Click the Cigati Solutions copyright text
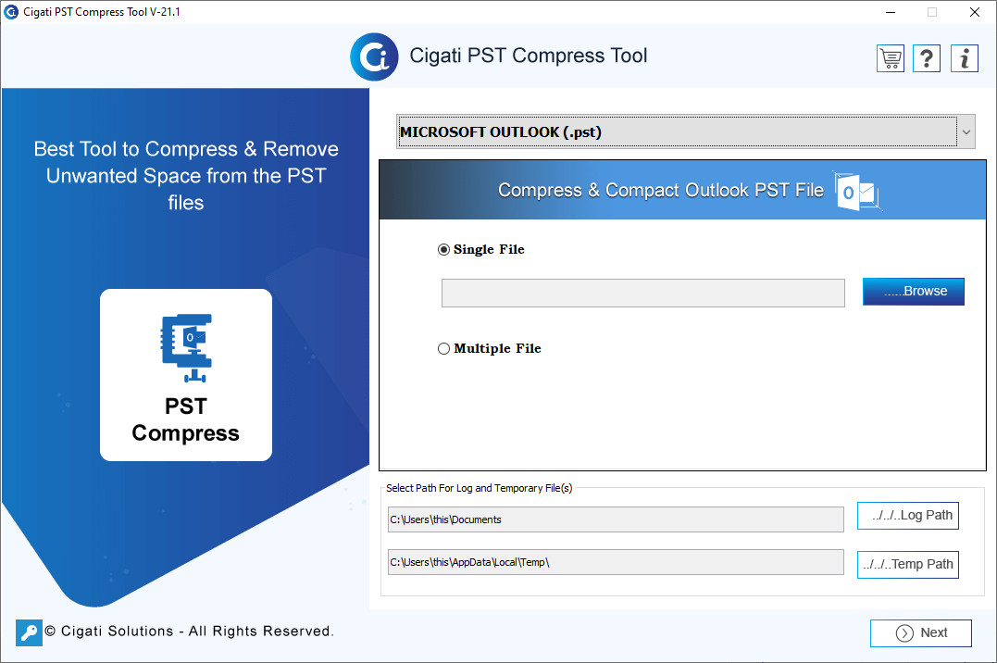 189,632
